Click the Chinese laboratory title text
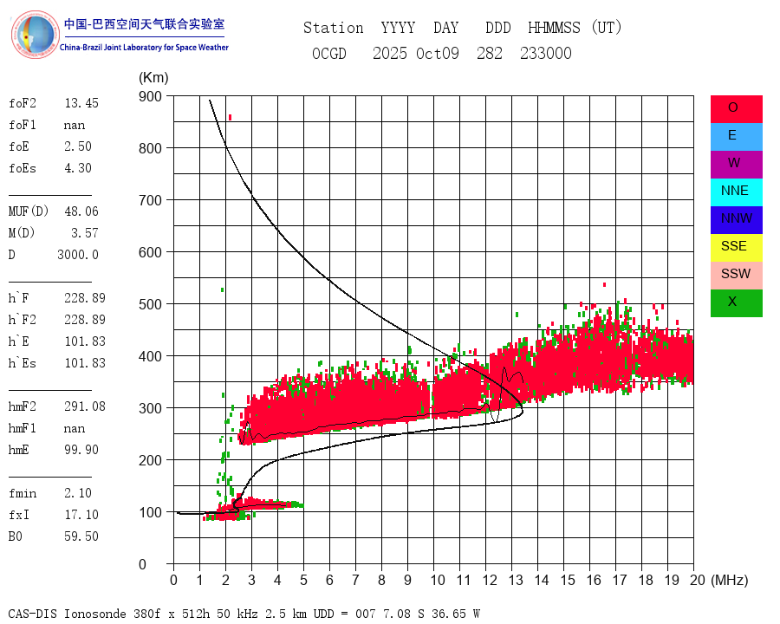 click(x=144, y=24)
